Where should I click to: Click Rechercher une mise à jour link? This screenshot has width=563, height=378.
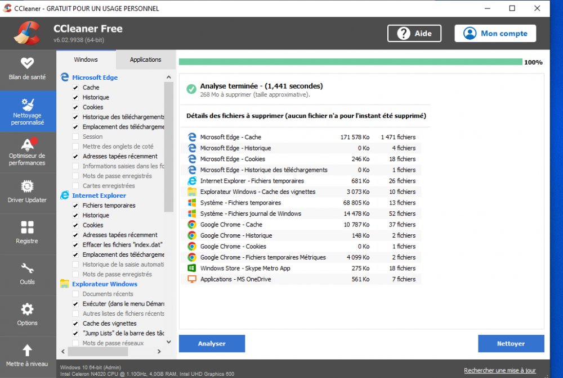pyautogui.click(x=499, y=371)
